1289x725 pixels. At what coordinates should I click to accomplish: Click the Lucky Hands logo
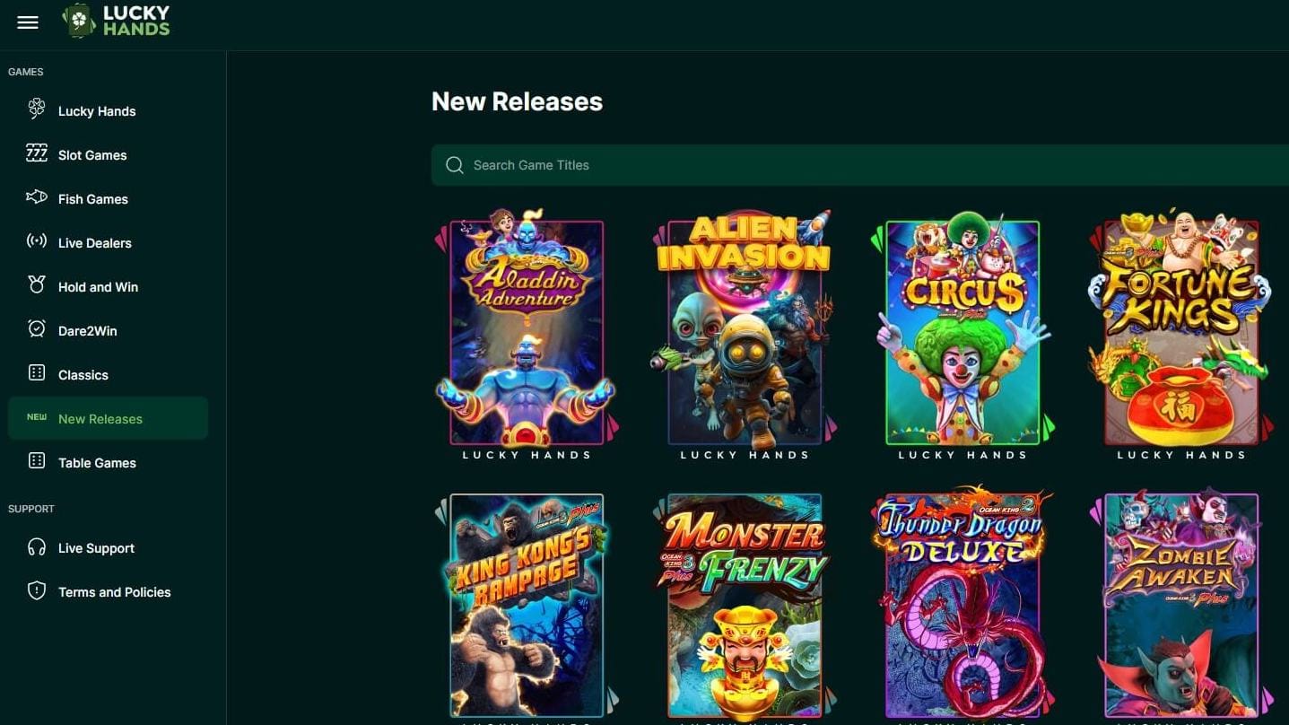coord(116,21)
